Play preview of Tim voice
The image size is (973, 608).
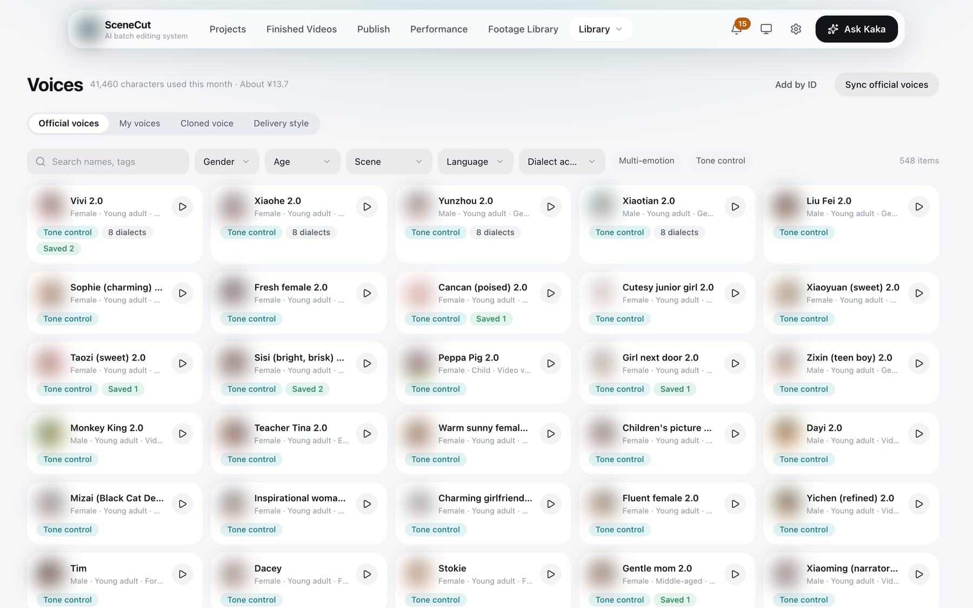(183, 574)
